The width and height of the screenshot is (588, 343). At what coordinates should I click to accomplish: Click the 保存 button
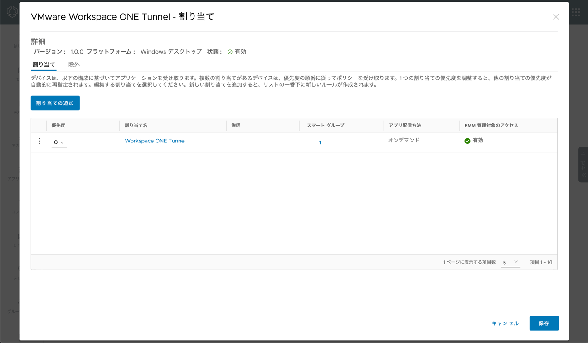pyautogui.click(x=544, y=323)
